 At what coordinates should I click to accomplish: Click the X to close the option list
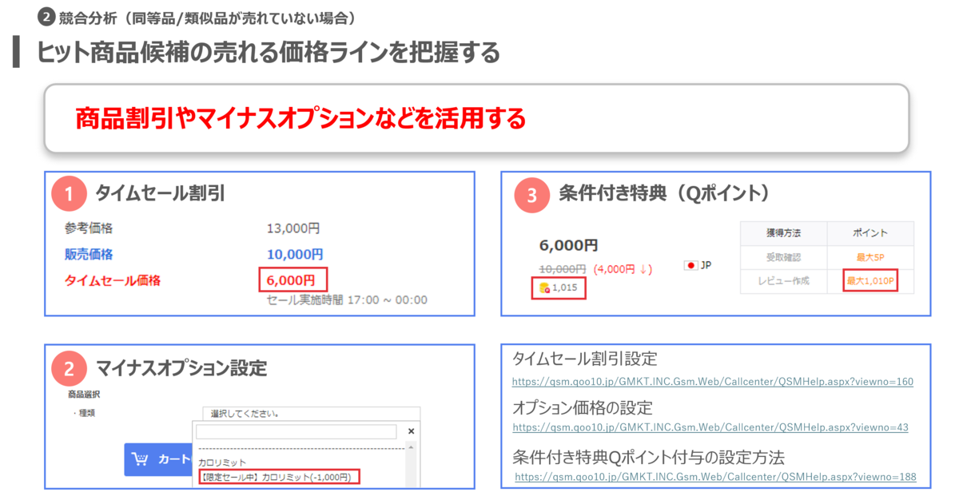pyautogui.click(x=411, y=432)
